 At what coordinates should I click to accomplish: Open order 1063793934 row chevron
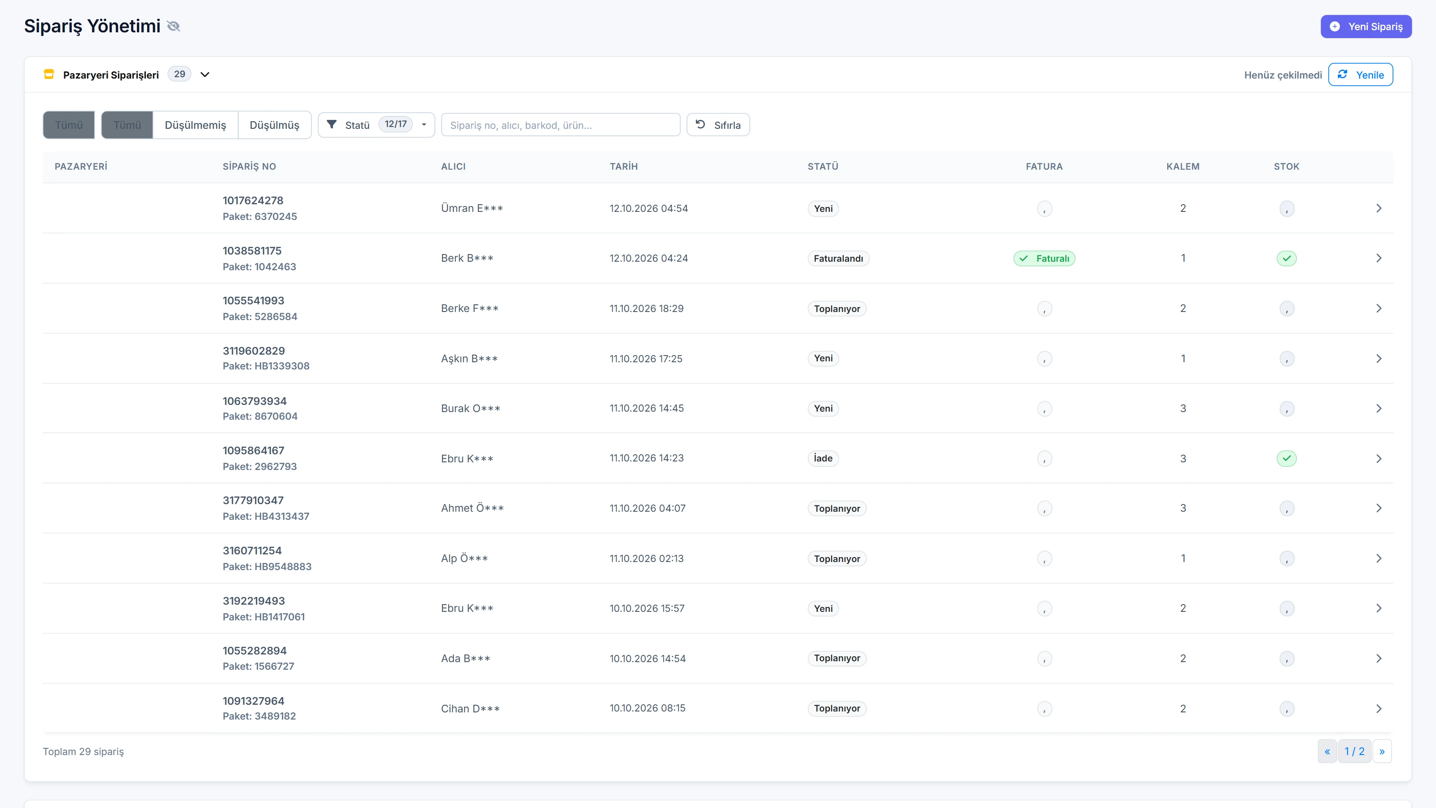coord(1379,408)
